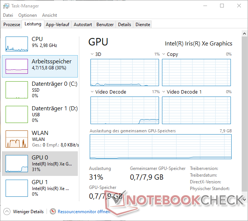The image size is (248, 221).
Task: Click the vertical scrollbar thumb
Action: 245,114
